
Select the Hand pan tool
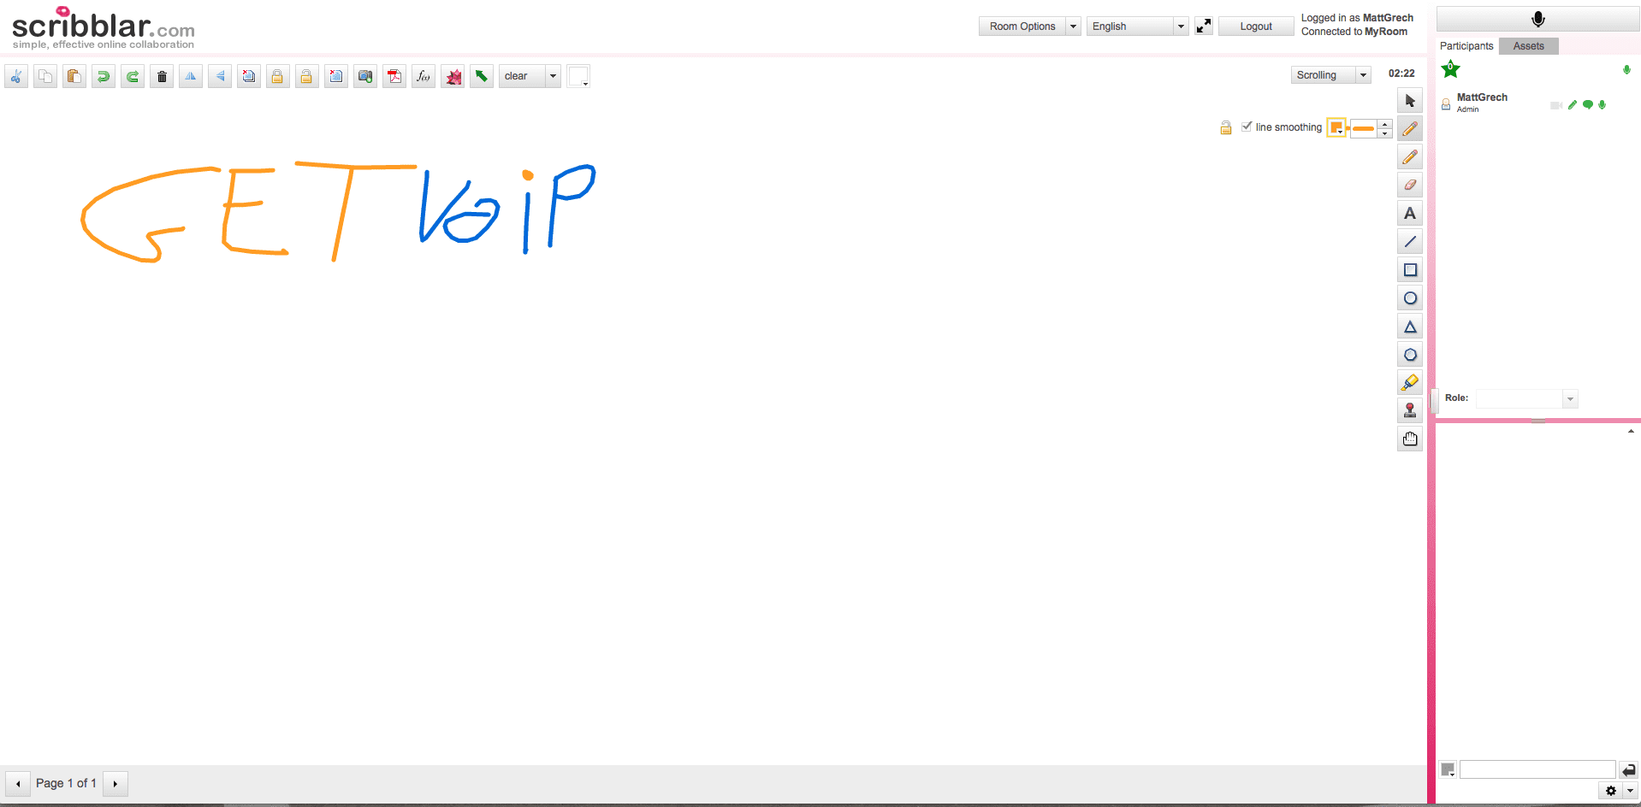(1410, 439)
